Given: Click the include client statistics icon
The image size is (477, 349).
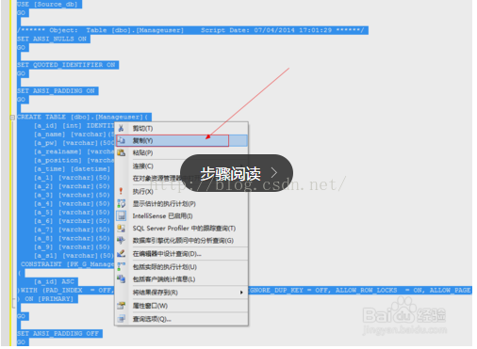Looking at the screenshot, I should 121,278.
